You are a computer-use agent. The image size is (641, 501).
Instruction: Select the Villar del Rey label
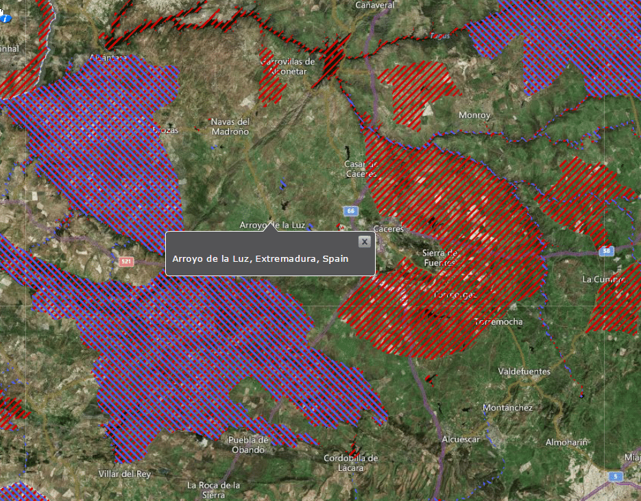pyautogui.click(x=125, y=474)
